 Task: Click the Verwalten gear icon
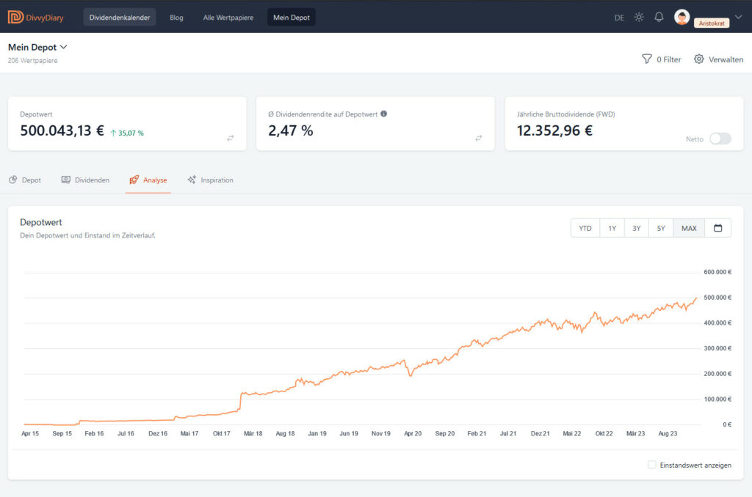(x=699, y=59)
